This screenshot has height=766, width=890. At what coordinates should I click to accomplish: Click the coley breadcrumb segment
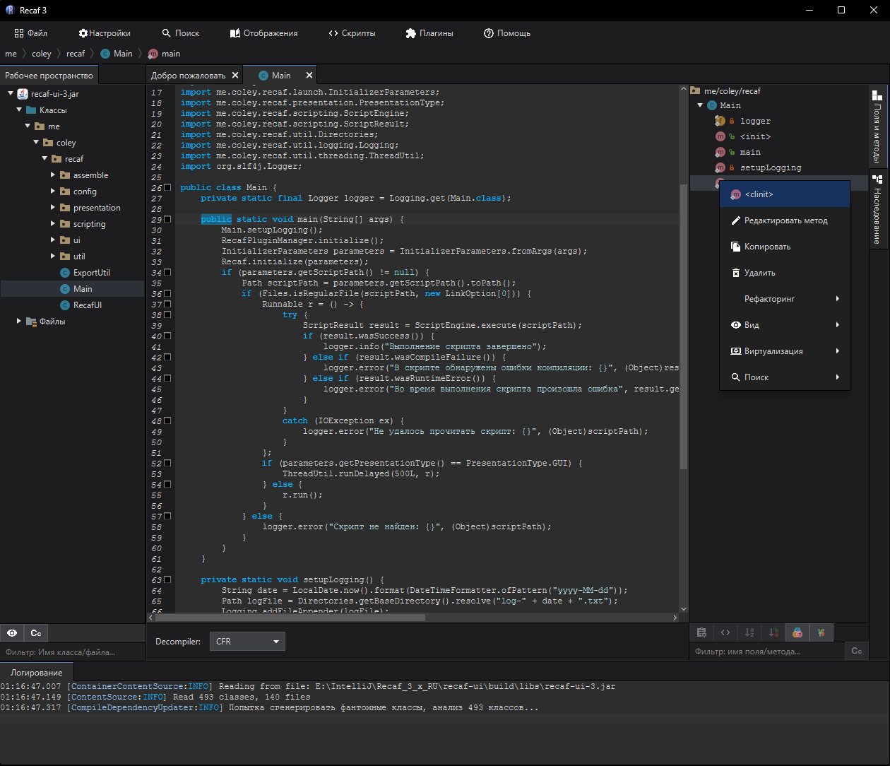click(42, 54)
